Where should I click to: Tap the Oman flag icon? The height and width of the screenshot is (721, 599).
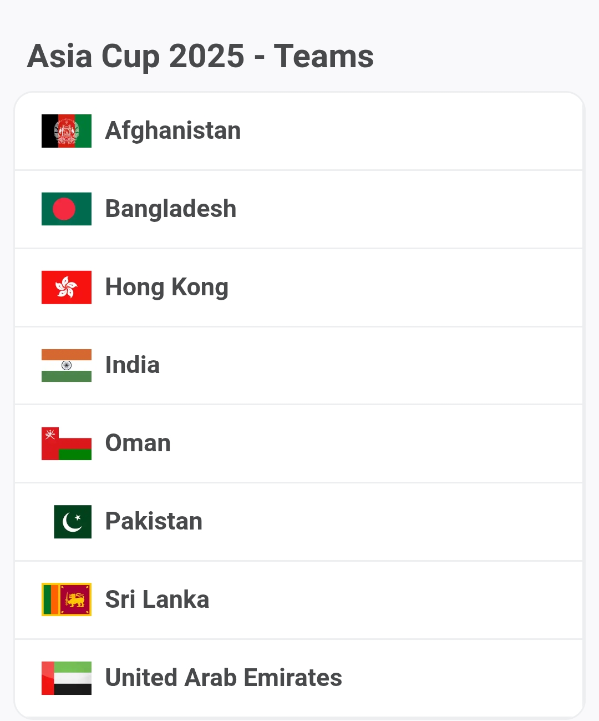click(x=67, y=443)
